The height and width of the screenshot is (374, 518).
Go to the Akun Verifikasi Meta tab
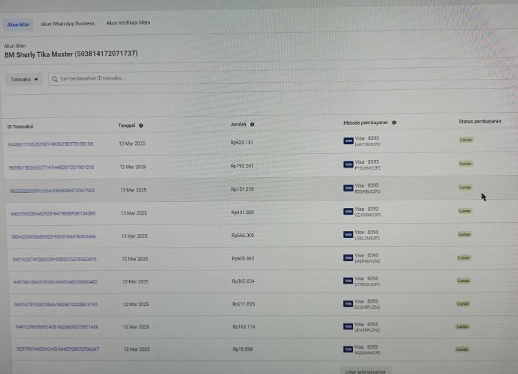click(128, 23)
